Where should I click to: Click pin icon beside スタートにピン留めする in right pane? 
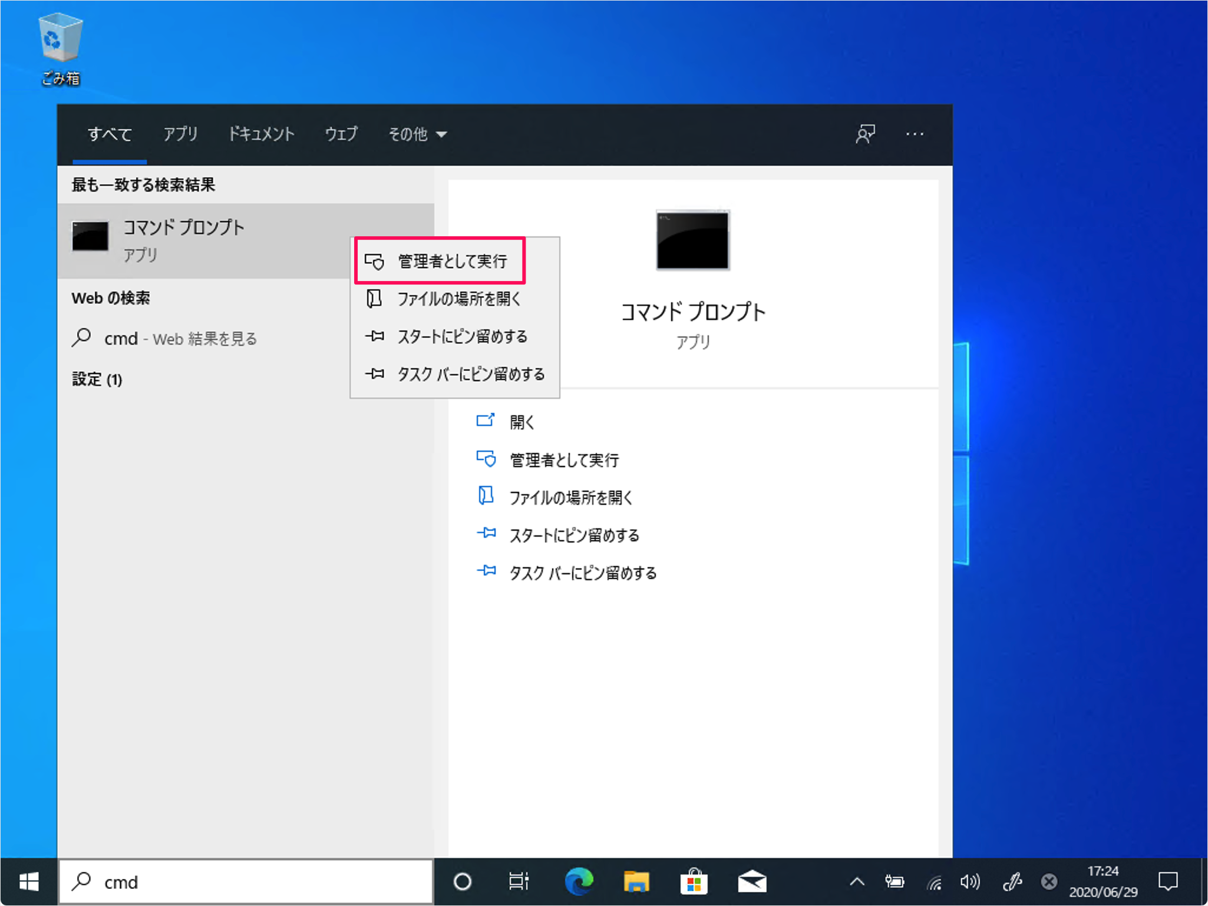pyautogui.click(x=486, y=533)
